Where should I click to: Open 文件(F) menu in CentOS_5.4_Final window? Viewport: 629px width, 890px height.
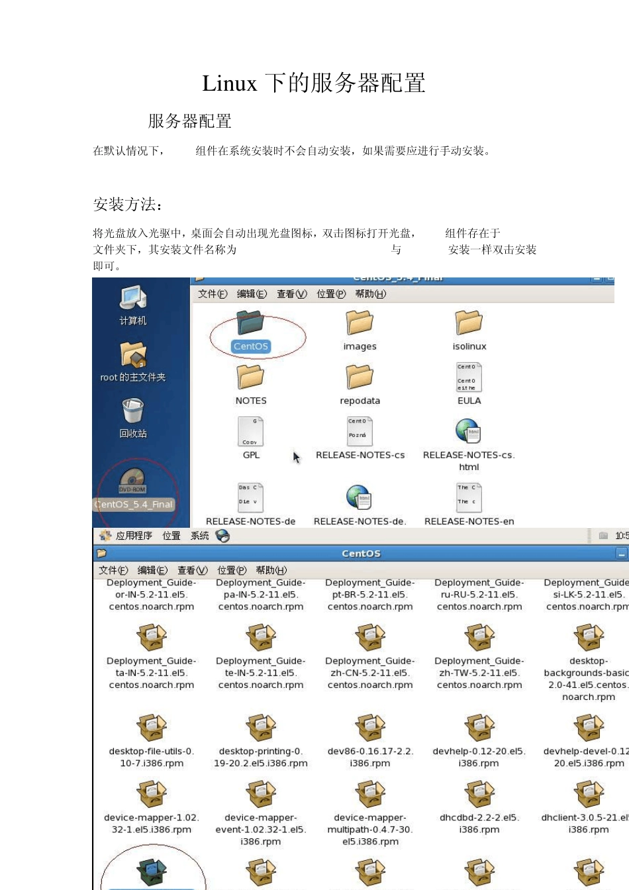click(213, 294)
